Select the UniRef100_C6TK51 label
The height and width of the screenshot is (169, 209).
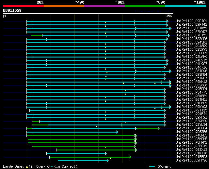191,28
